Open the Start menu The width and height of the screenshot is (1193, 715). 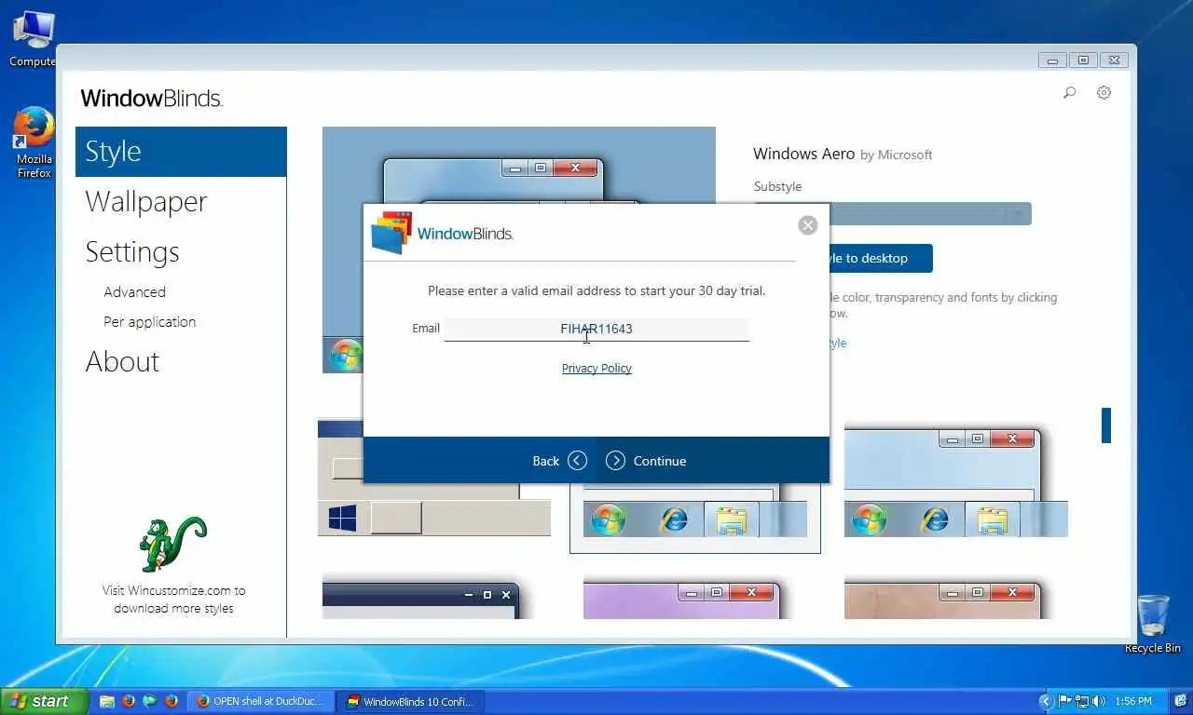pyautogui.click(x=45, y=701)
